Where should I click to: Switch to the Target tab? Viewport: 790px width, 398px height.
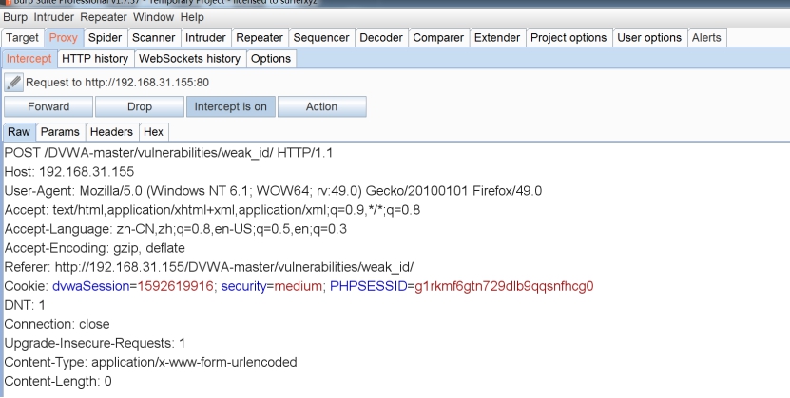(22, 38)
